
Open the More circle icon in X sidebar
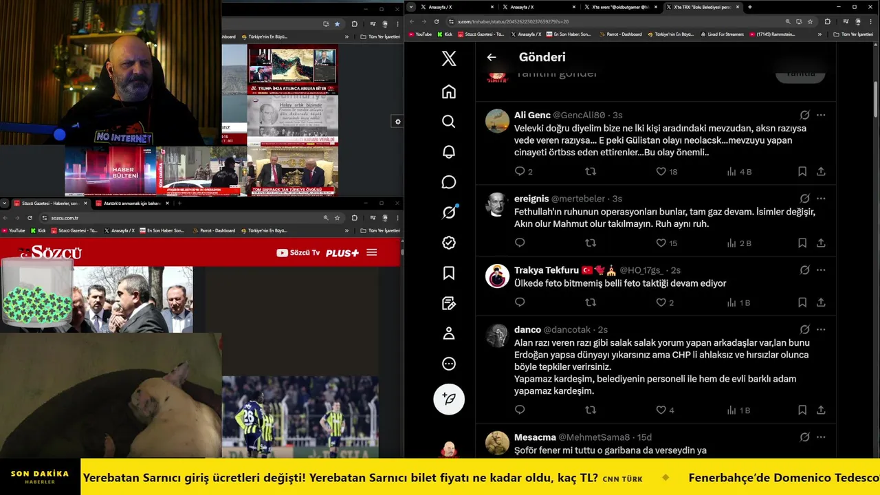(x=449, y=364)
